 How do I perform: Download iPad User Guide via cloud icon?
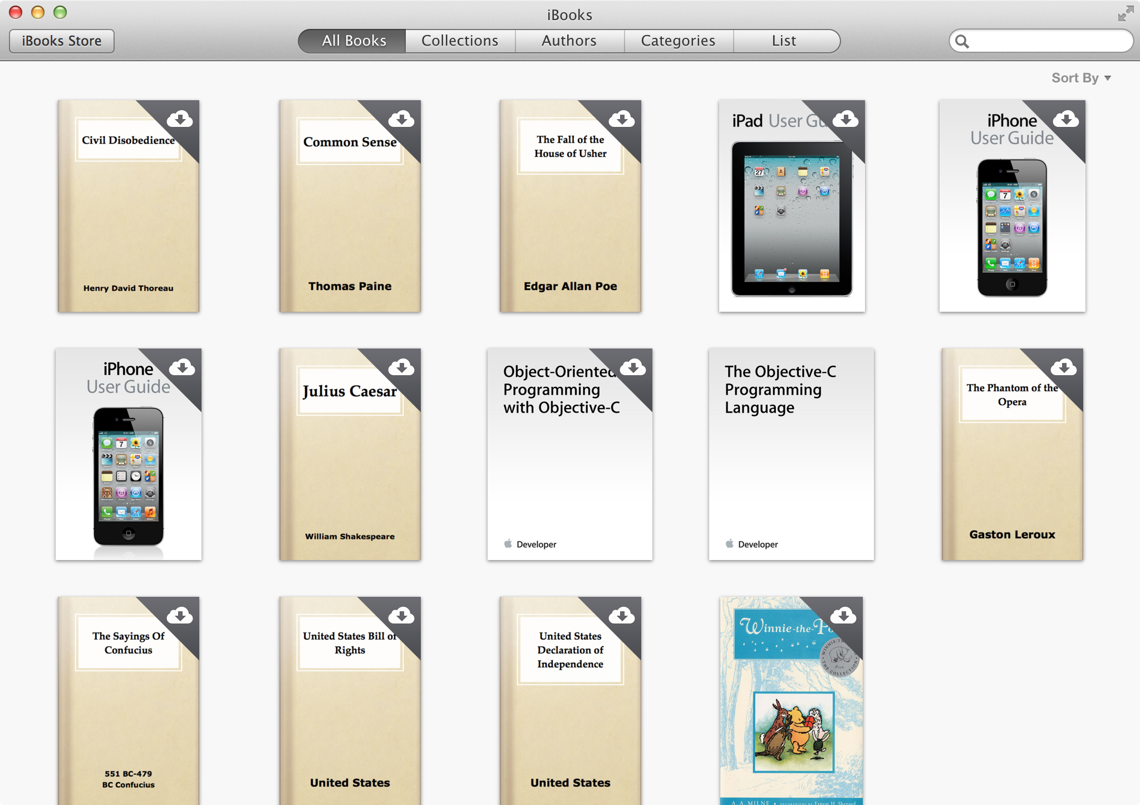846,119
